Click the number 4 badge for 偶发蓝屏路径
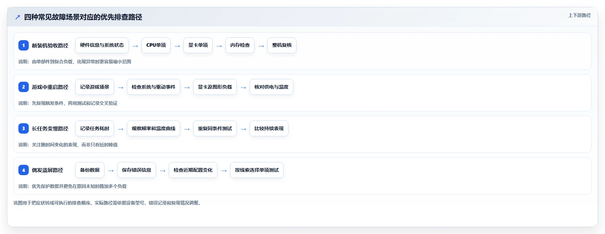This screenshot has width=605, height=234. (x=24, y=170)
